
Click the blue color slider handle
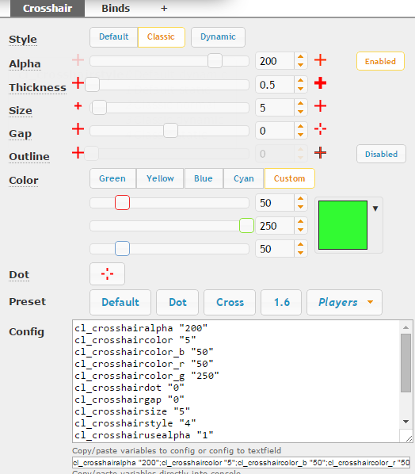(x=122, y=248)
